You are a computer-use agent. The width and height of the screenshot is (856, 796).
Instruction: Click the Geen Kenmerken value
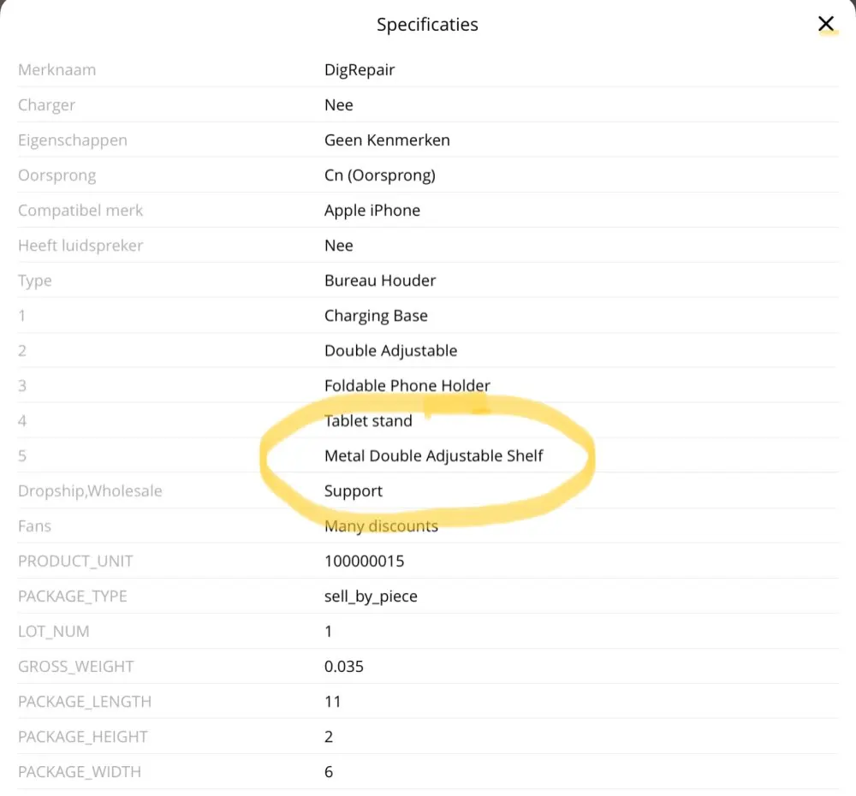coord(387,140)
